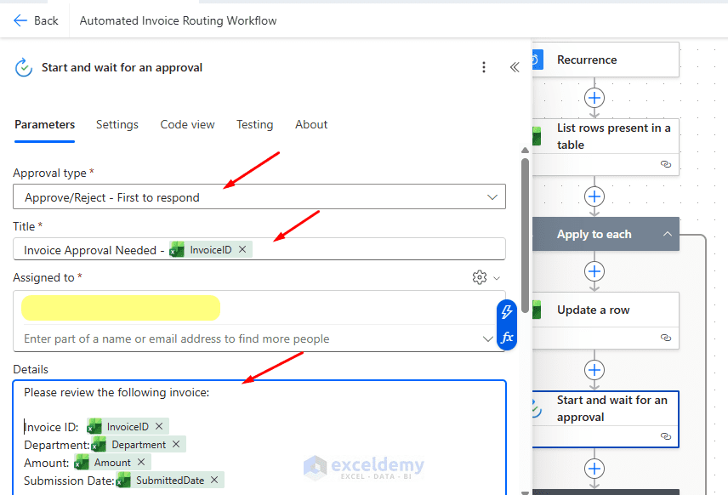Viewport: 728px width, 495px height.
Task: Click the Automated Invoice Routing Workflow title
Action: [x=178, y=20]
